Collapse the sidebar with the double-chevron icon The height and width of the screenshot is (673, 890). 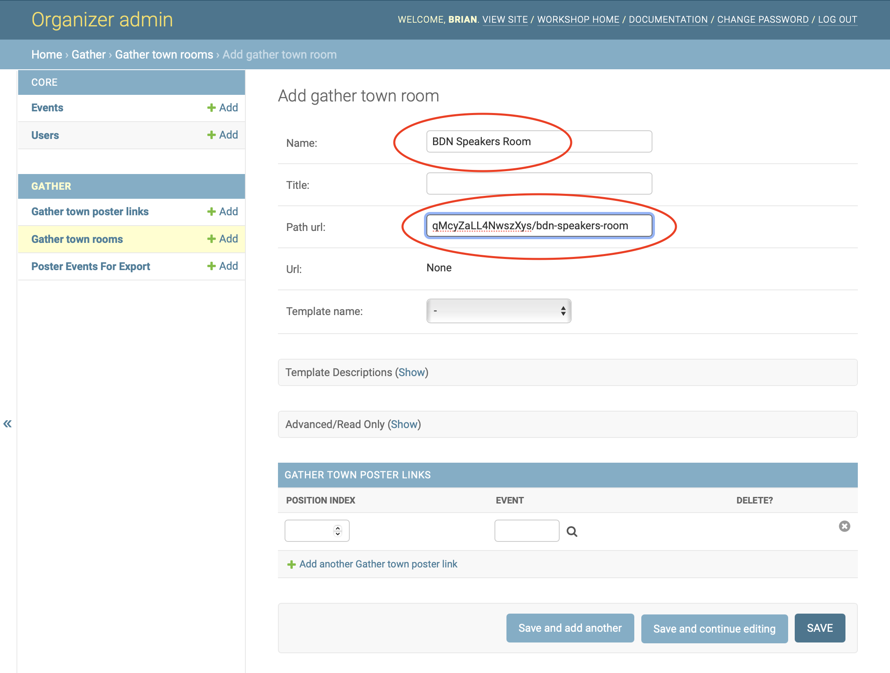coord(7,424)
